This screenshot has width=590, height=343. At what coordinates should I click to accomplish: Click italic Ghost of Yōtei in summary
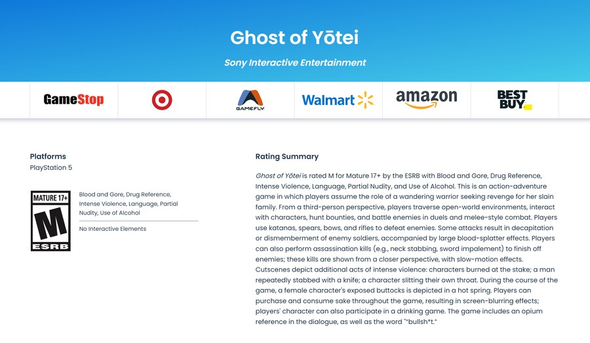278,176
